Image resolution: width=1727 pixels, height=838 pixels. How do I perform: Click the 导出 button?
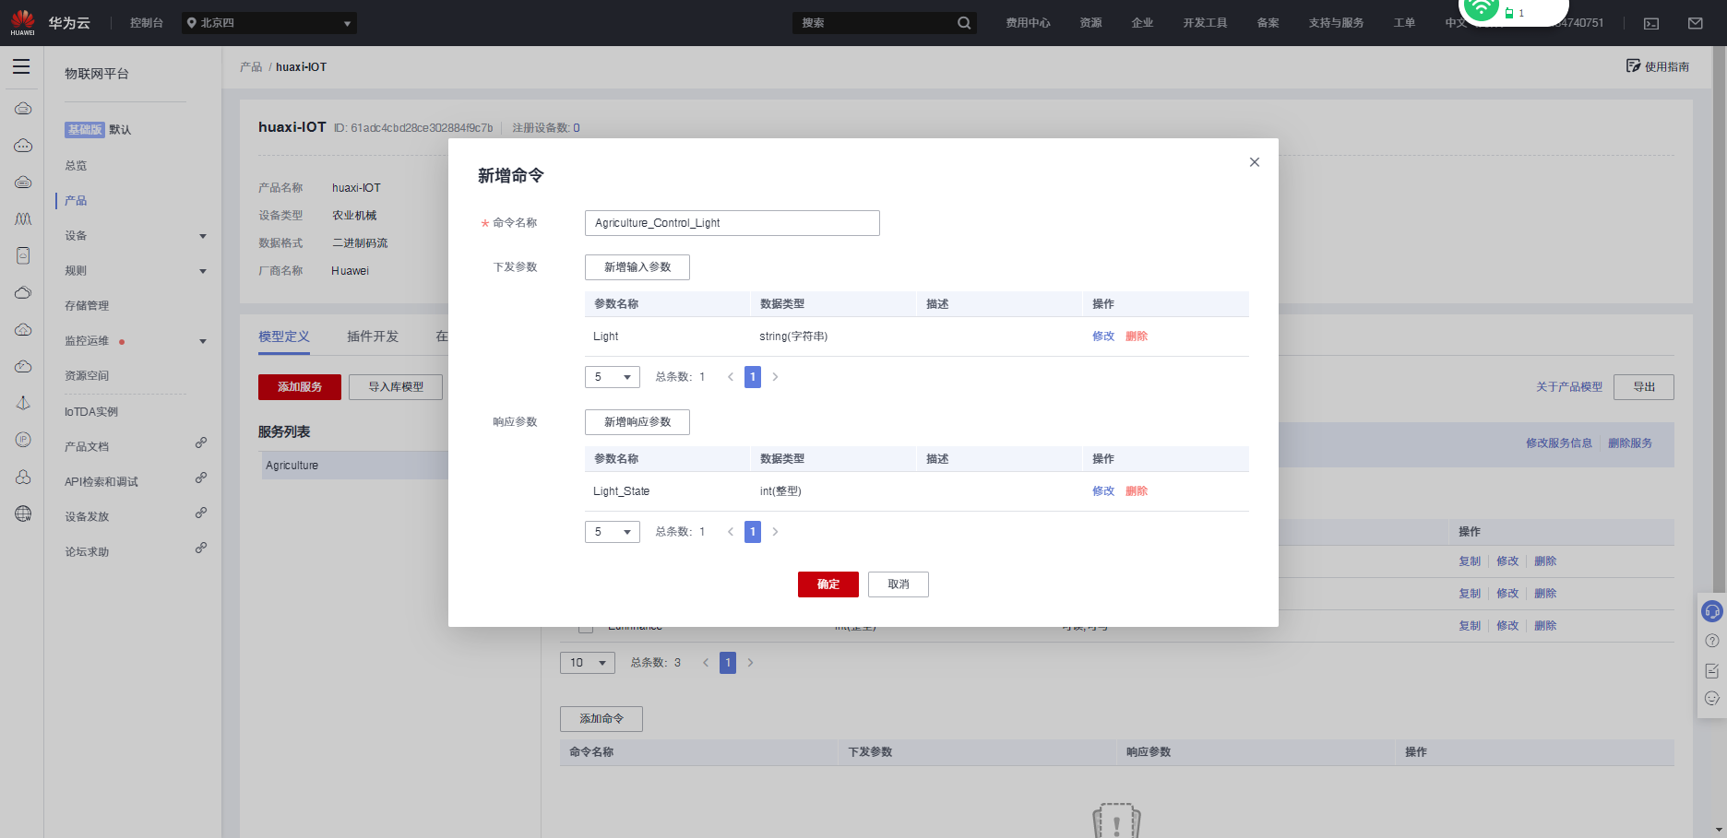1644,387
